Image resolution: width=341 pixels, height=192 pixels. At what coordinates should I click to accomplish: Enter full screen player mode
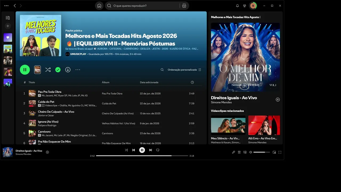(x=280, y=152)
